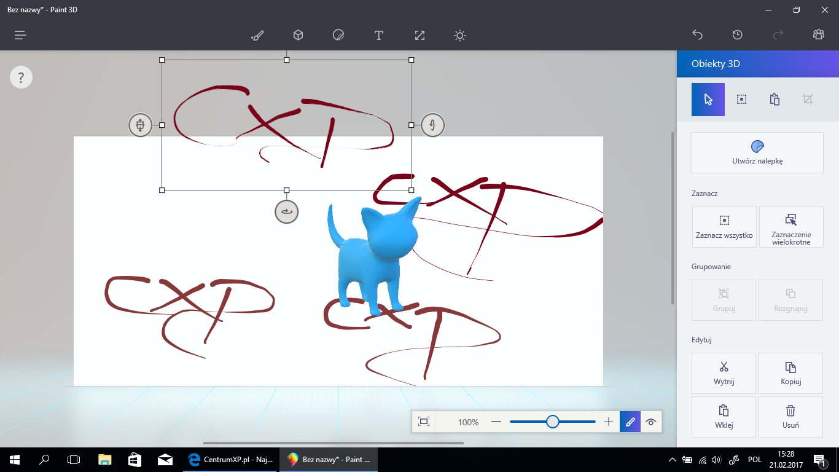Click the Wytnij cut button
839x472 pixels.
(x=724, y=373)
